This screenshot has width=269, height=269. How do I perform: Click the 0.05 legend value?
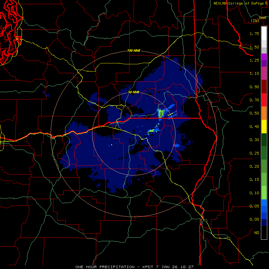[254, 206]
